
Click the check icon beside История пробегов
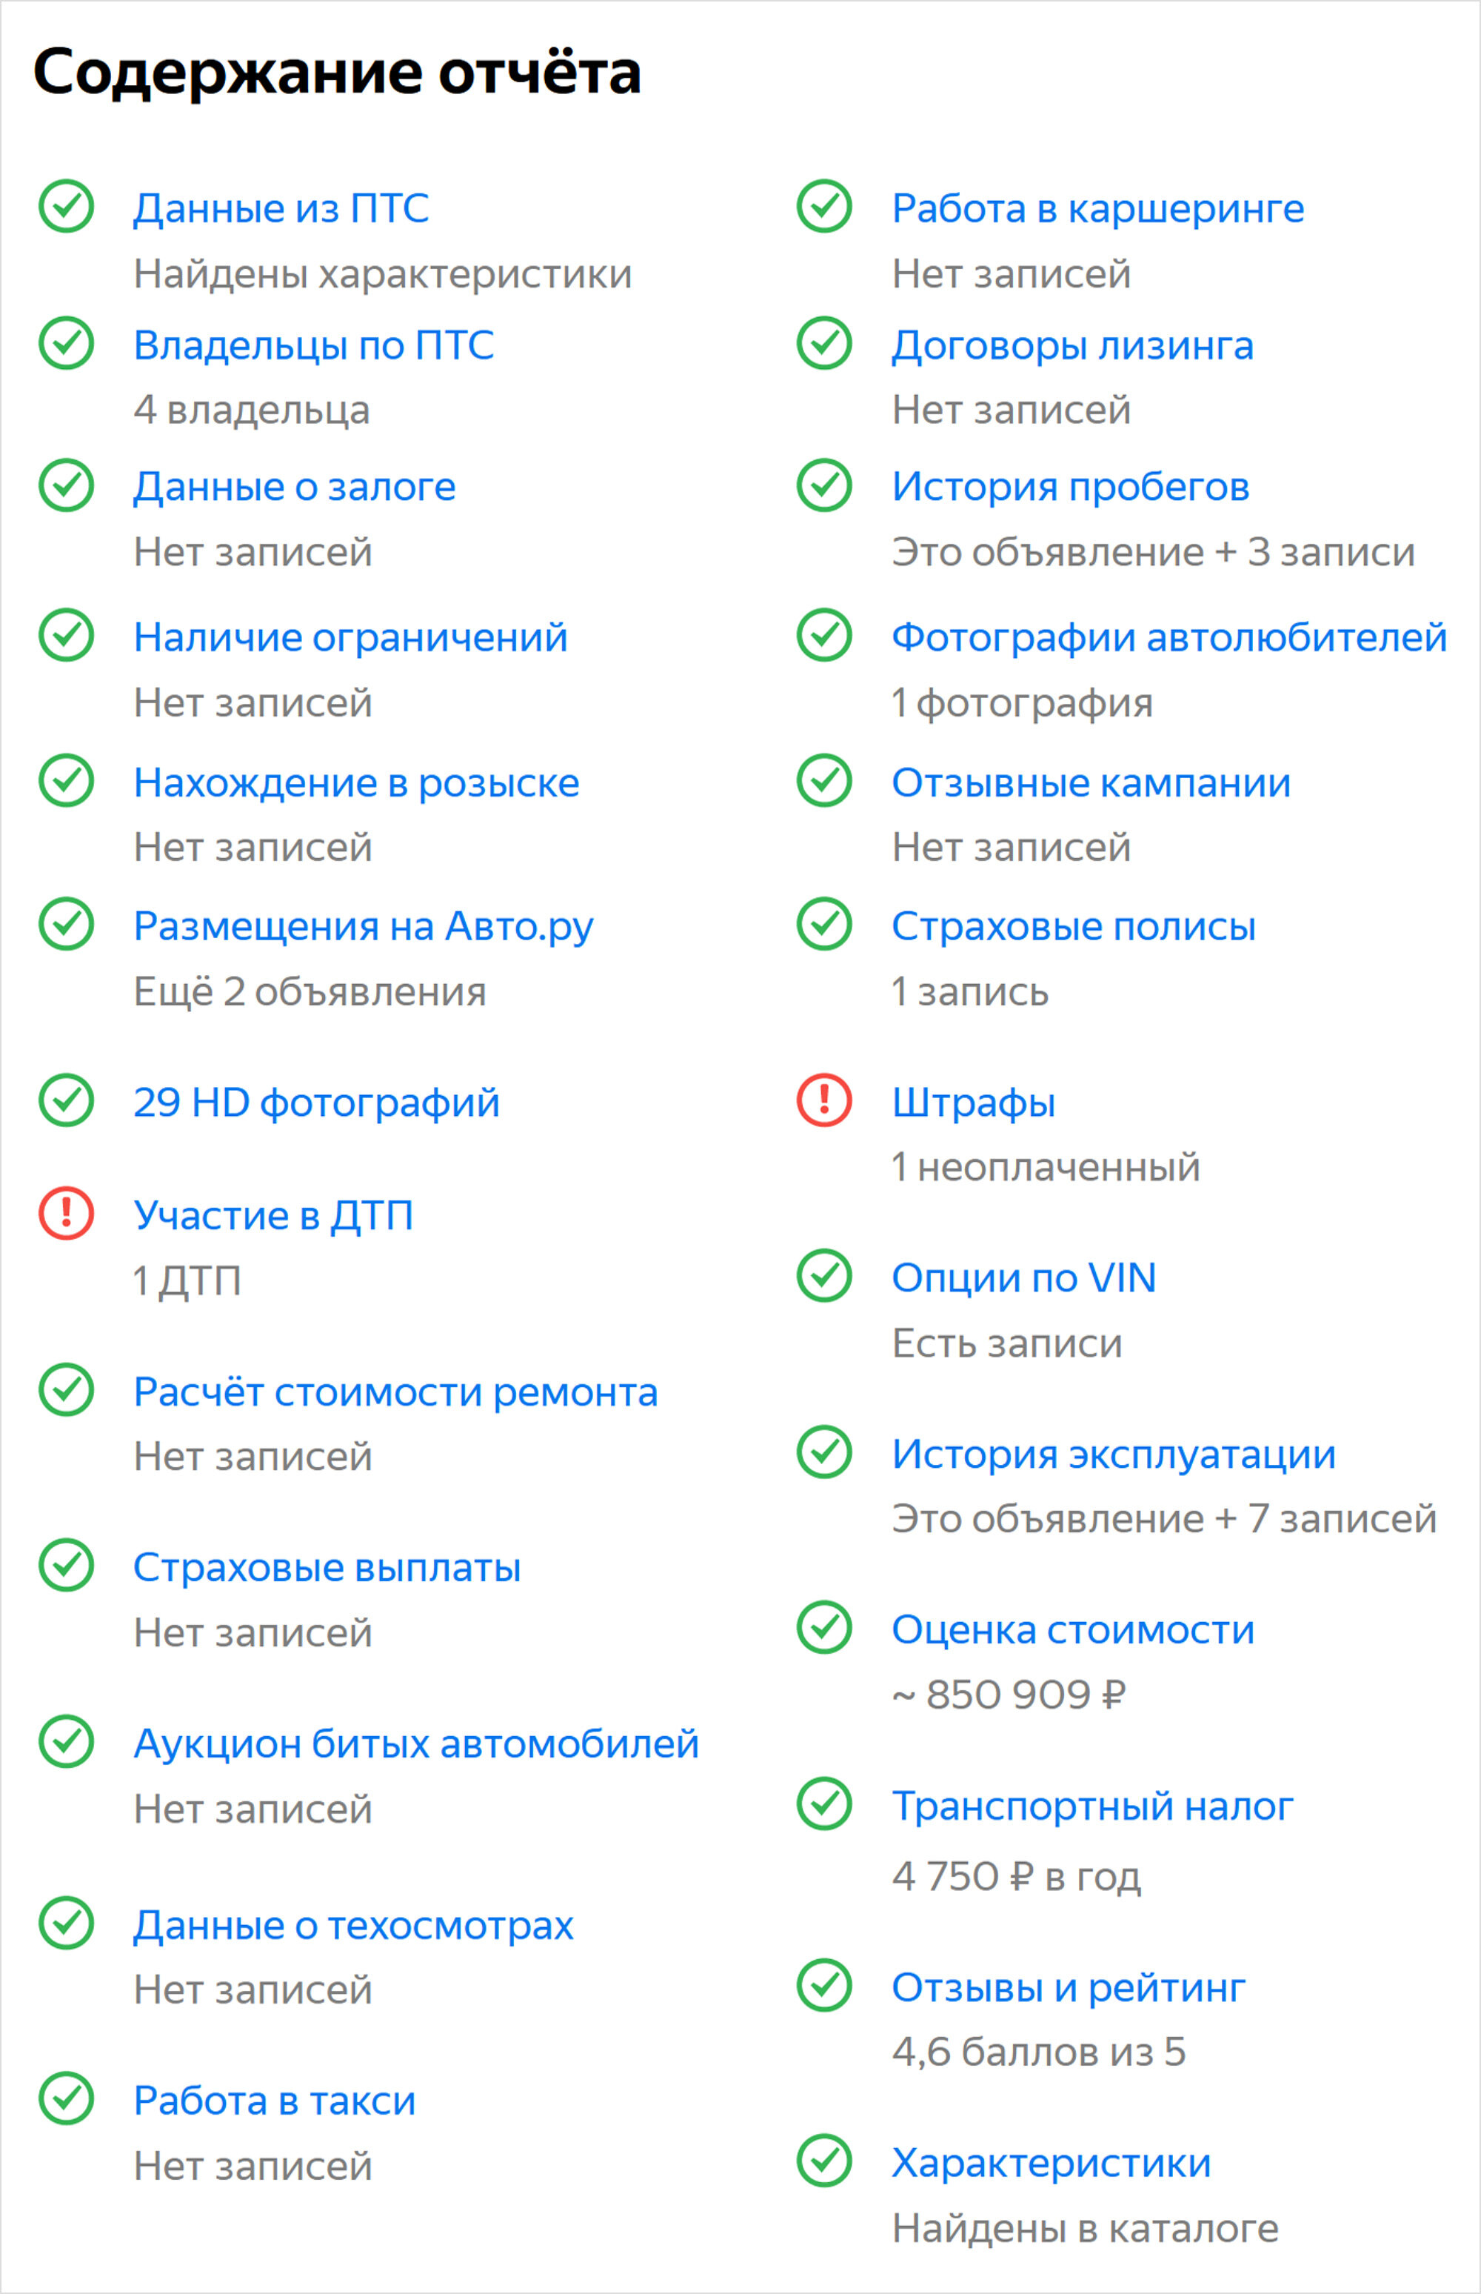[824, 485]
